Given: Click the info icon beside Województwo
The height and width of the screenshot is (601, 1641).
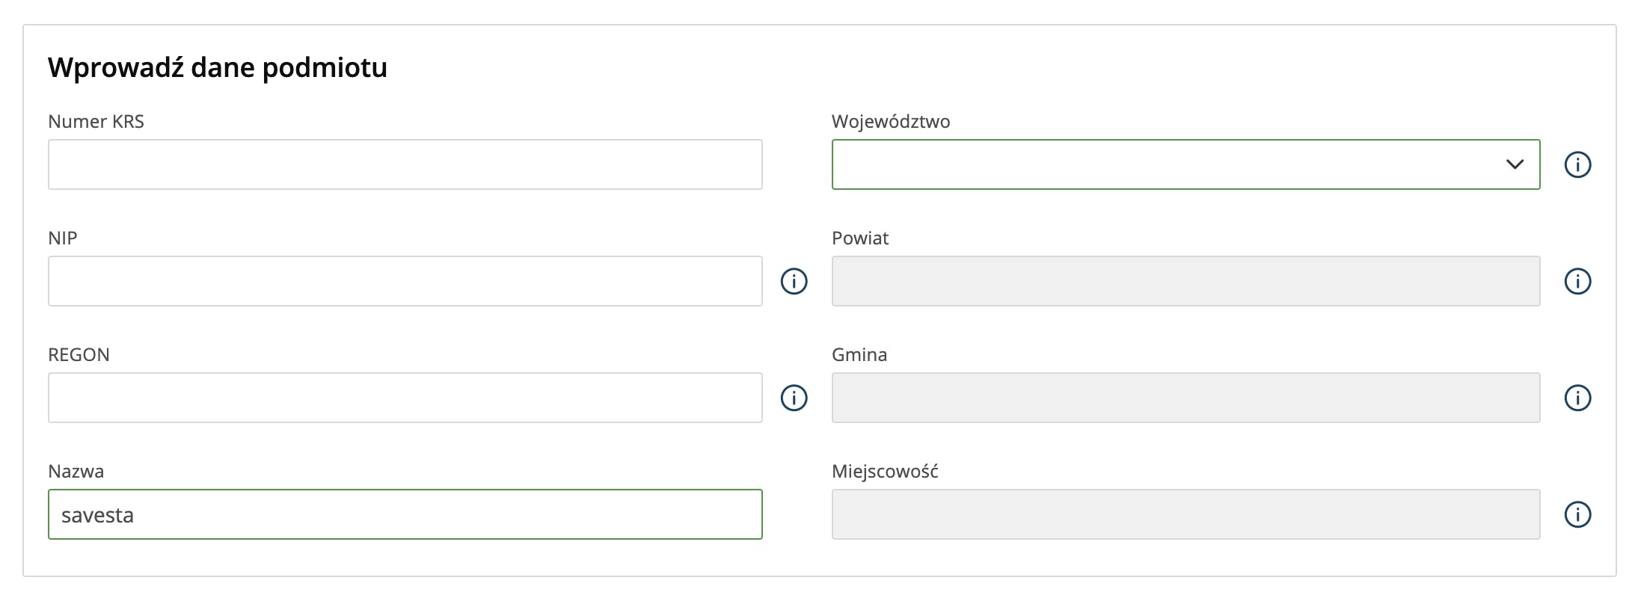Looking at the screenshot, I should pos(1577,164).
